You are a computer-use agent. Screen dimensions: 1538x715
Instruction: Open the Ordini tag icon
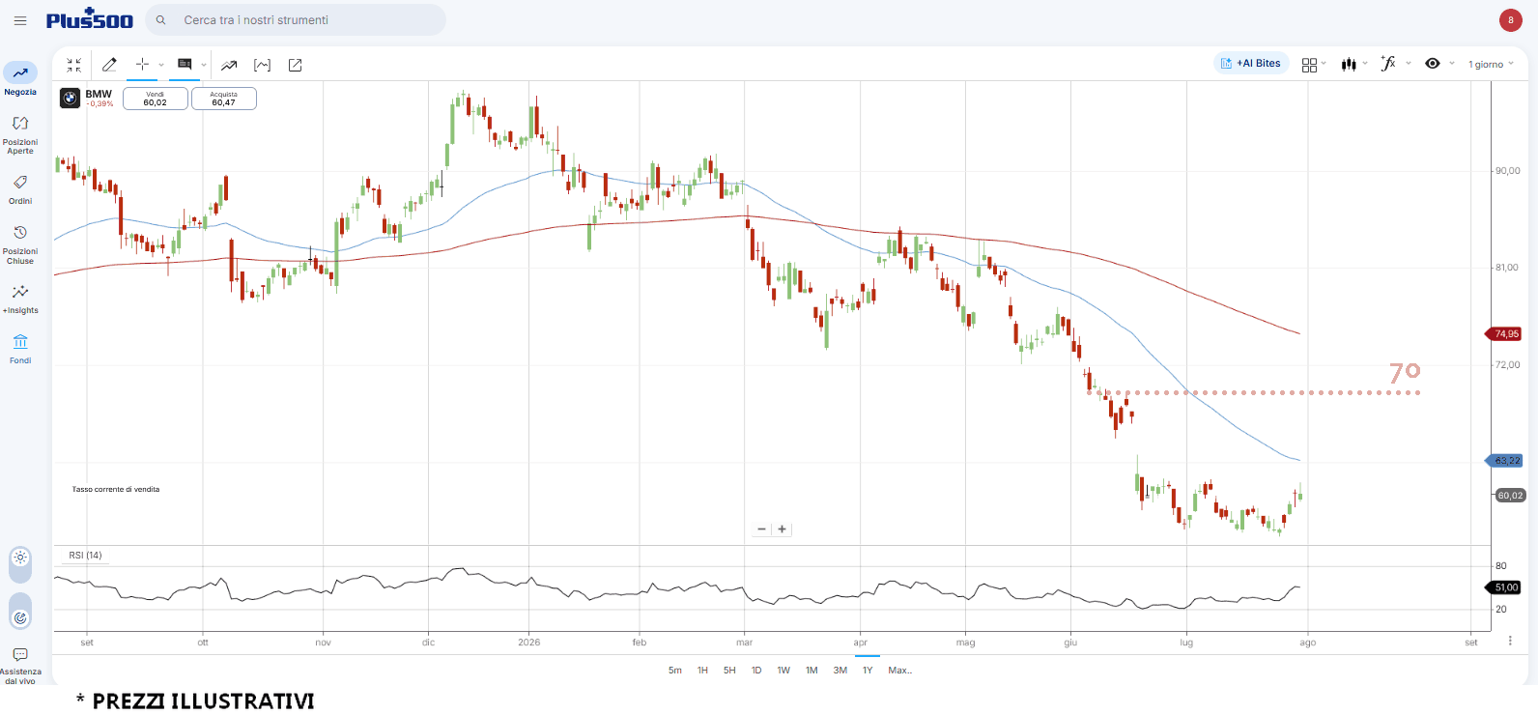[x=20, y=183]
